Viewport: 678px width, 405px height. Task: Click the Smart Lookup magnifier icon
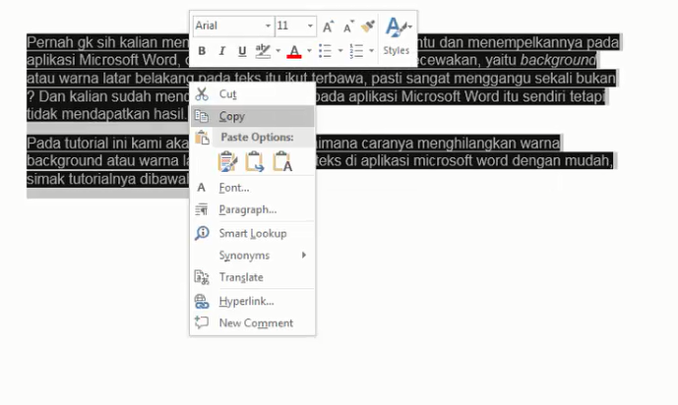tap(202, 234)
